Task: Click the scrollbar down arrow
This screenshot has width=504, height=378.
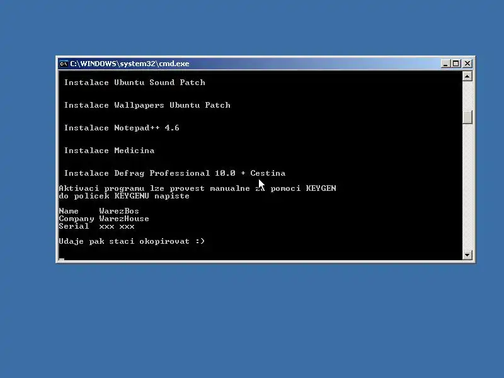Action: [x=467, y=255]
